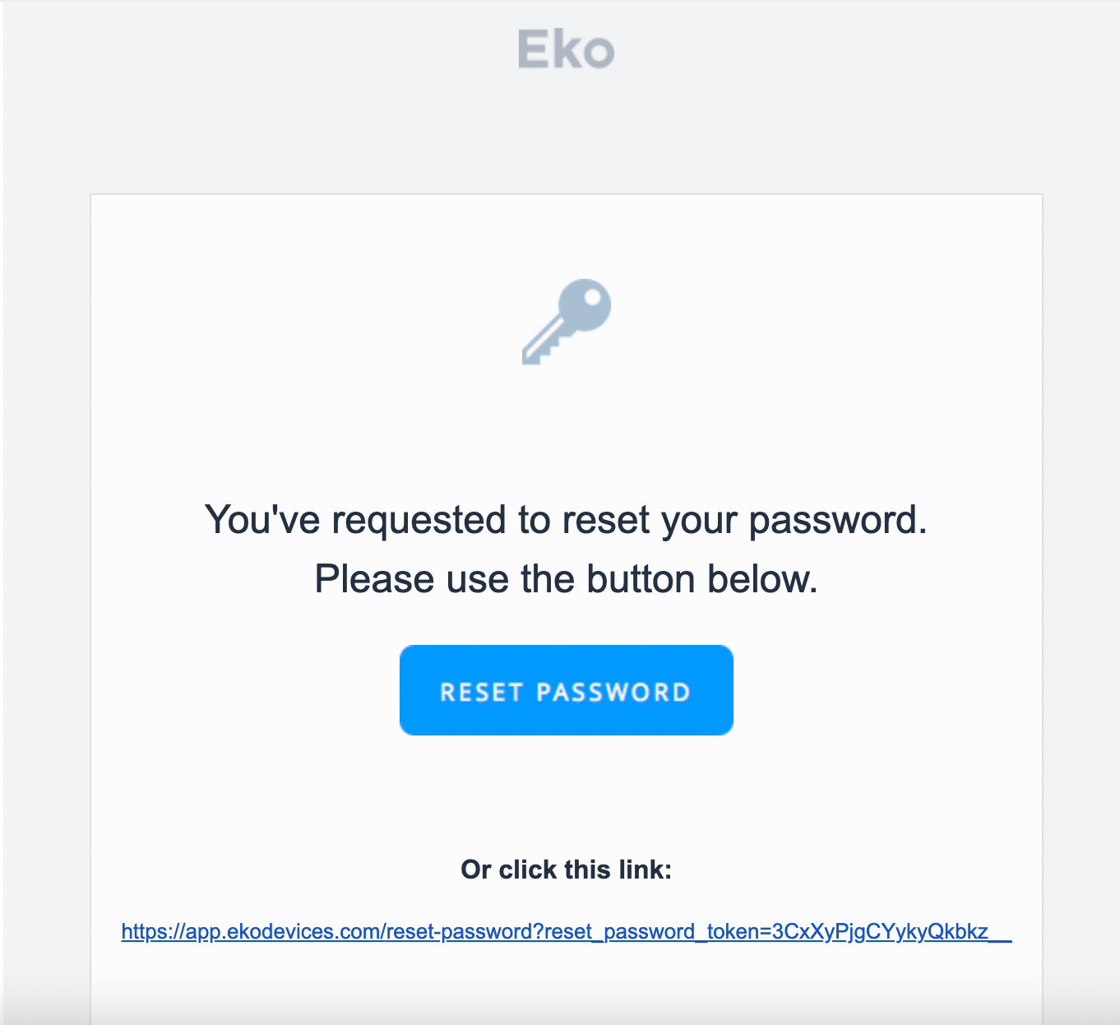
Task: Click the key icon
Action: point(566,322)
